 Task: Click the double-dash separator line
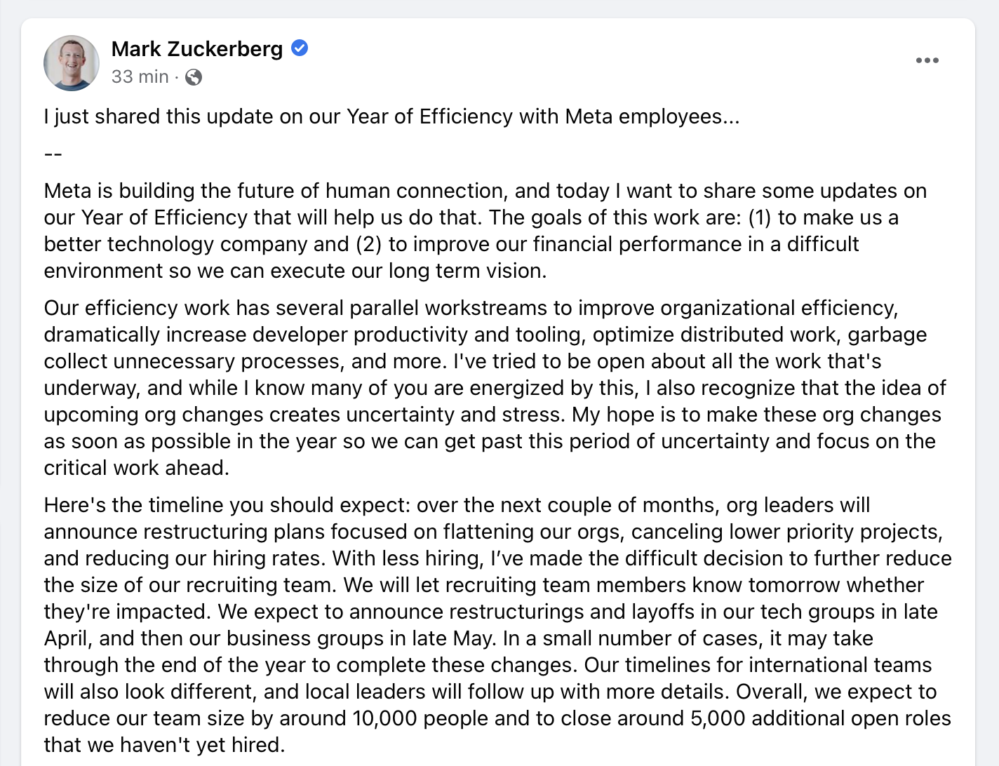pos(53,154)
